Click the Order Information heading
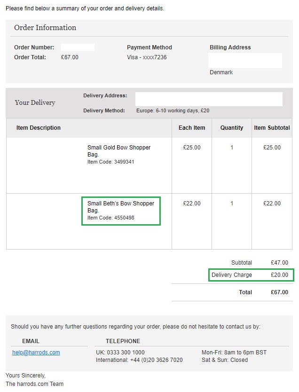299x392 pixels. point(45,28)
